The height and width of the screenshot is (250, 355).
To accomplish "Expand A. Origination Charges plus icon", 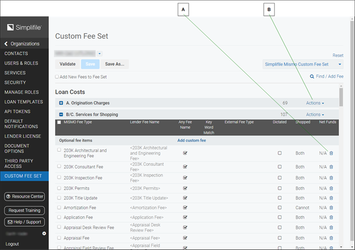I will click(61, 103).
